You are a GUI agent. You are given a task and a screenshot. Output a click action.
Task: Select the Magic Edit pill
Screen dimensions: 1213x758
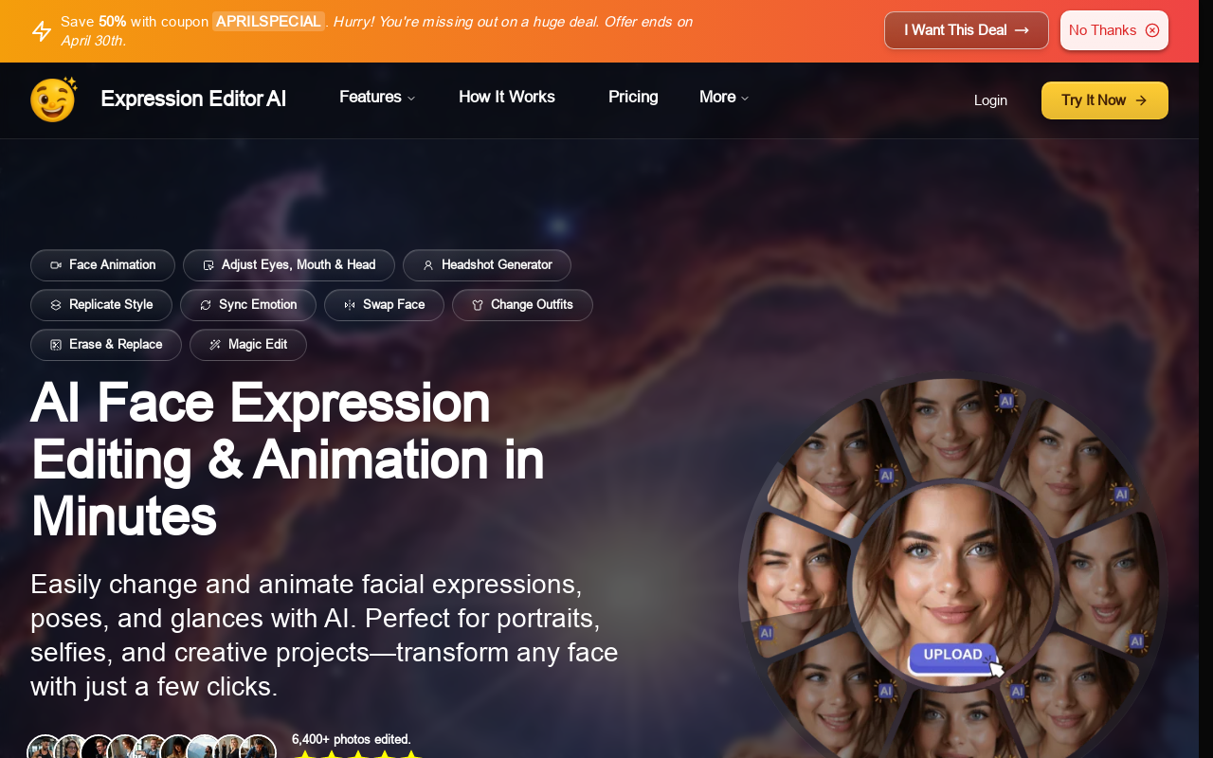[248, 345]
